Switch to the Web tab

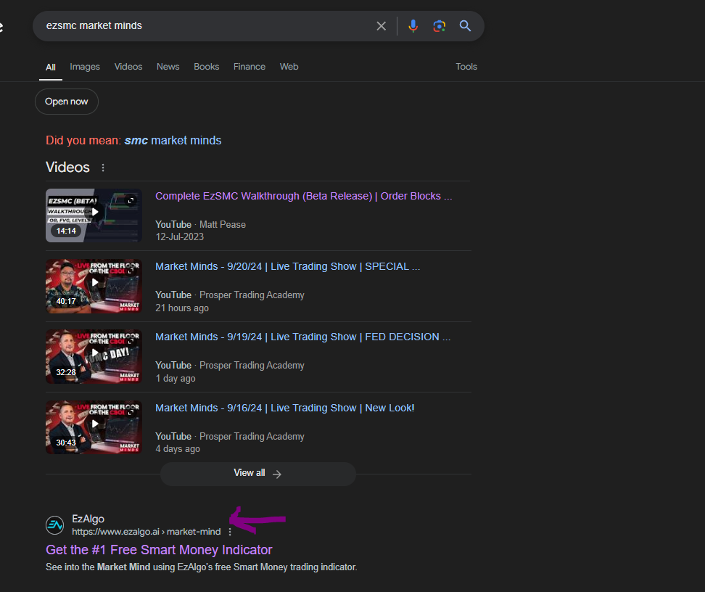click(x=289, y=67)
